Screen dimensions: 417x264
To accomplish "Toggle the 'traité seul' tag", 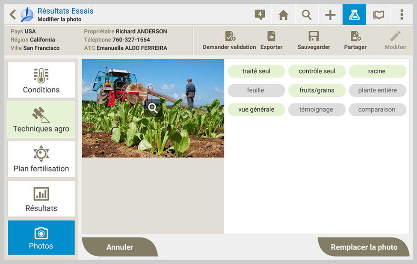I will tap(256, 71).
